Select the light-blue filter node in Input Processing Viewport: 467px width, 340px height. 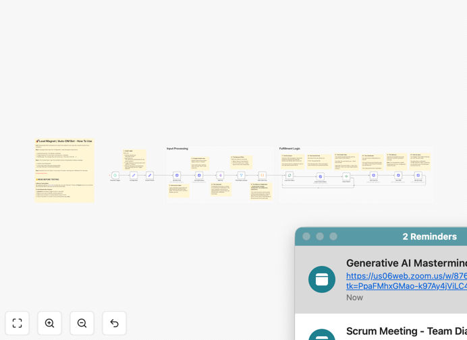click(241, 175)
